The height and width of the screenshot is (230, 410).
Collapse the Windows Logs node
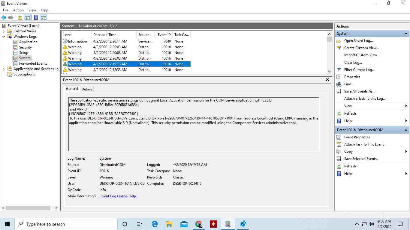coord(4,37)
